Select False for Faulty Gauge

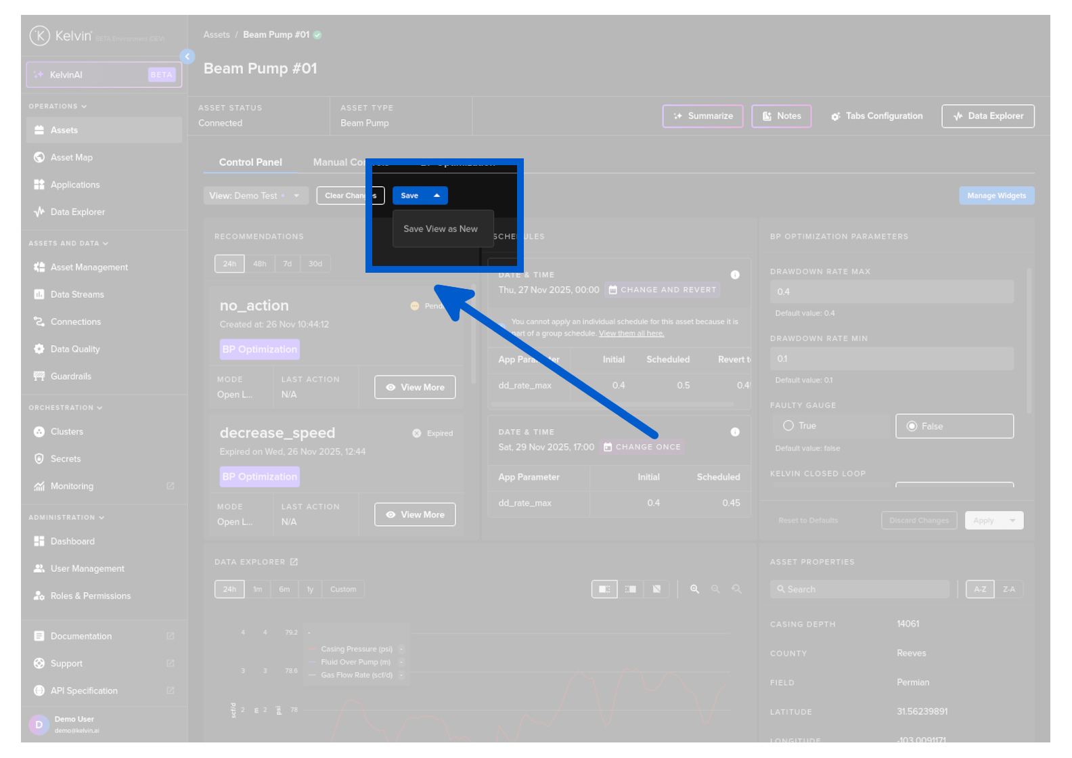coord(912,426)
